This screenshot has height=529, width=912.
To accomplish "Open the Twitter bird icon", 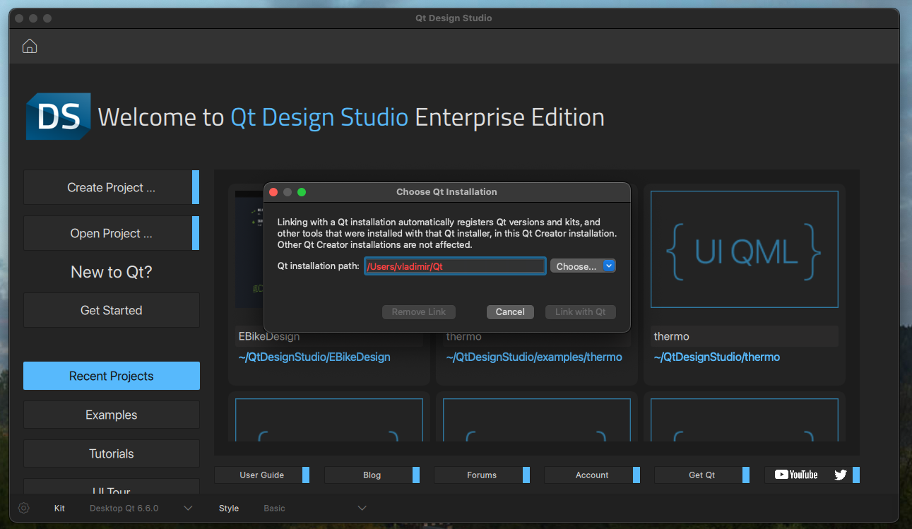I will pos(840,475).
